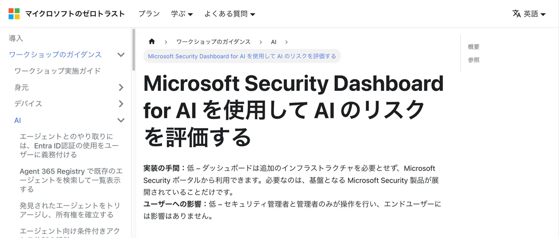The height and width of the screenshot is (238, 559).
Task: Click ワークショップのガイダンス breadcrumb link
Action: (213, 42)
